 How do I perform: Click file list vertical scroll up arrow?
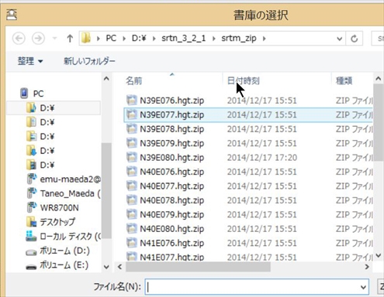pos(378,79)
